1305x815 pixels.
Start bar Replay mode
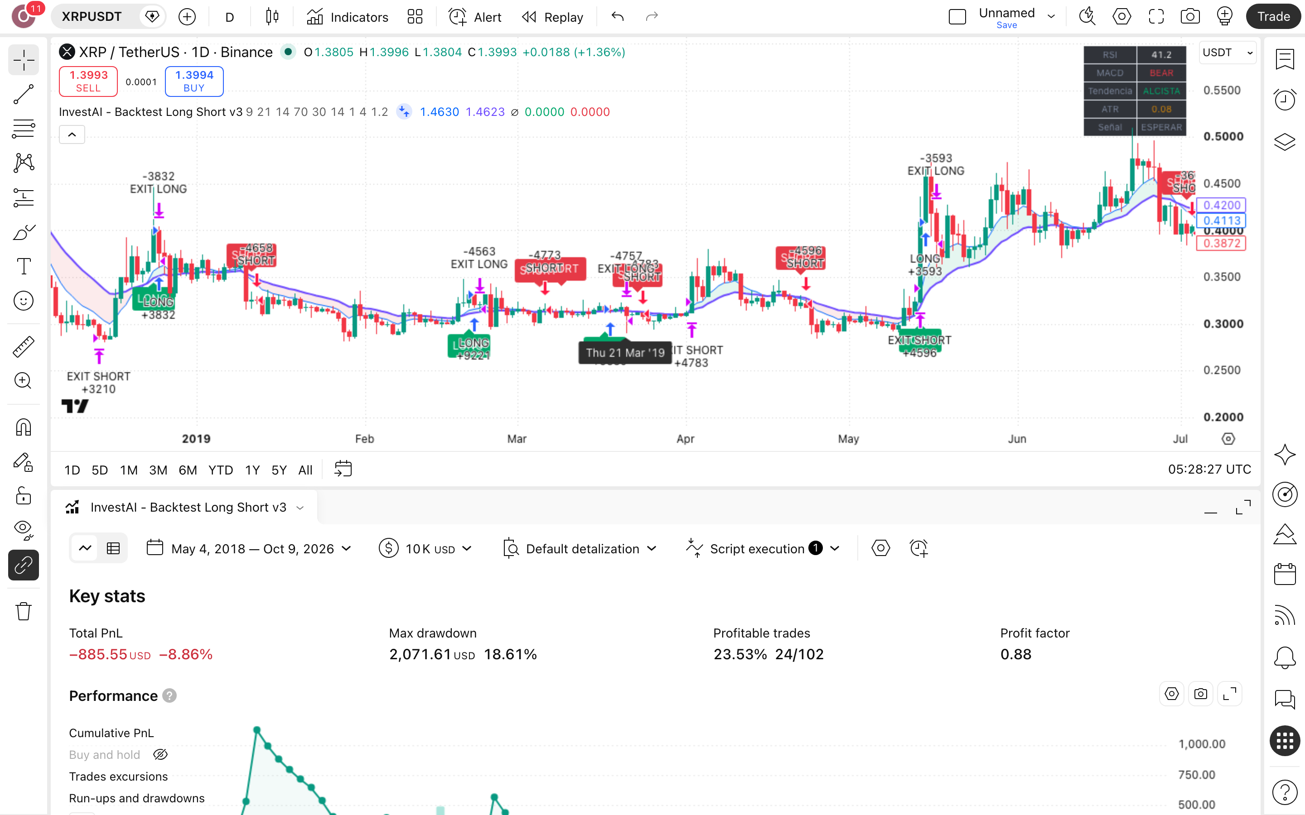553,17
